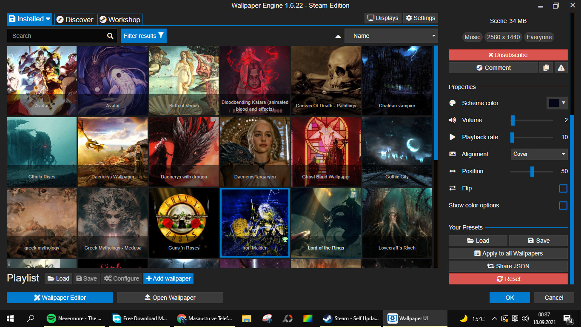Click the report warning triangle icon
The image size is (581, 327).
(561, 68)
